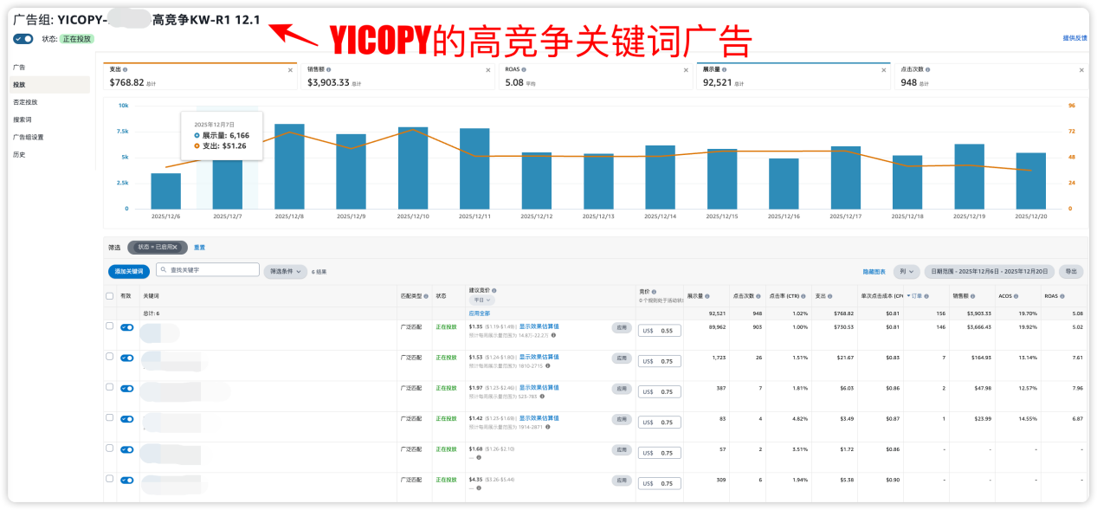The width and height of the screenshot is (1097, 510).
Task: Tick checkbox for the $1.35 suggested-bid row
Action: coord(109,326)
